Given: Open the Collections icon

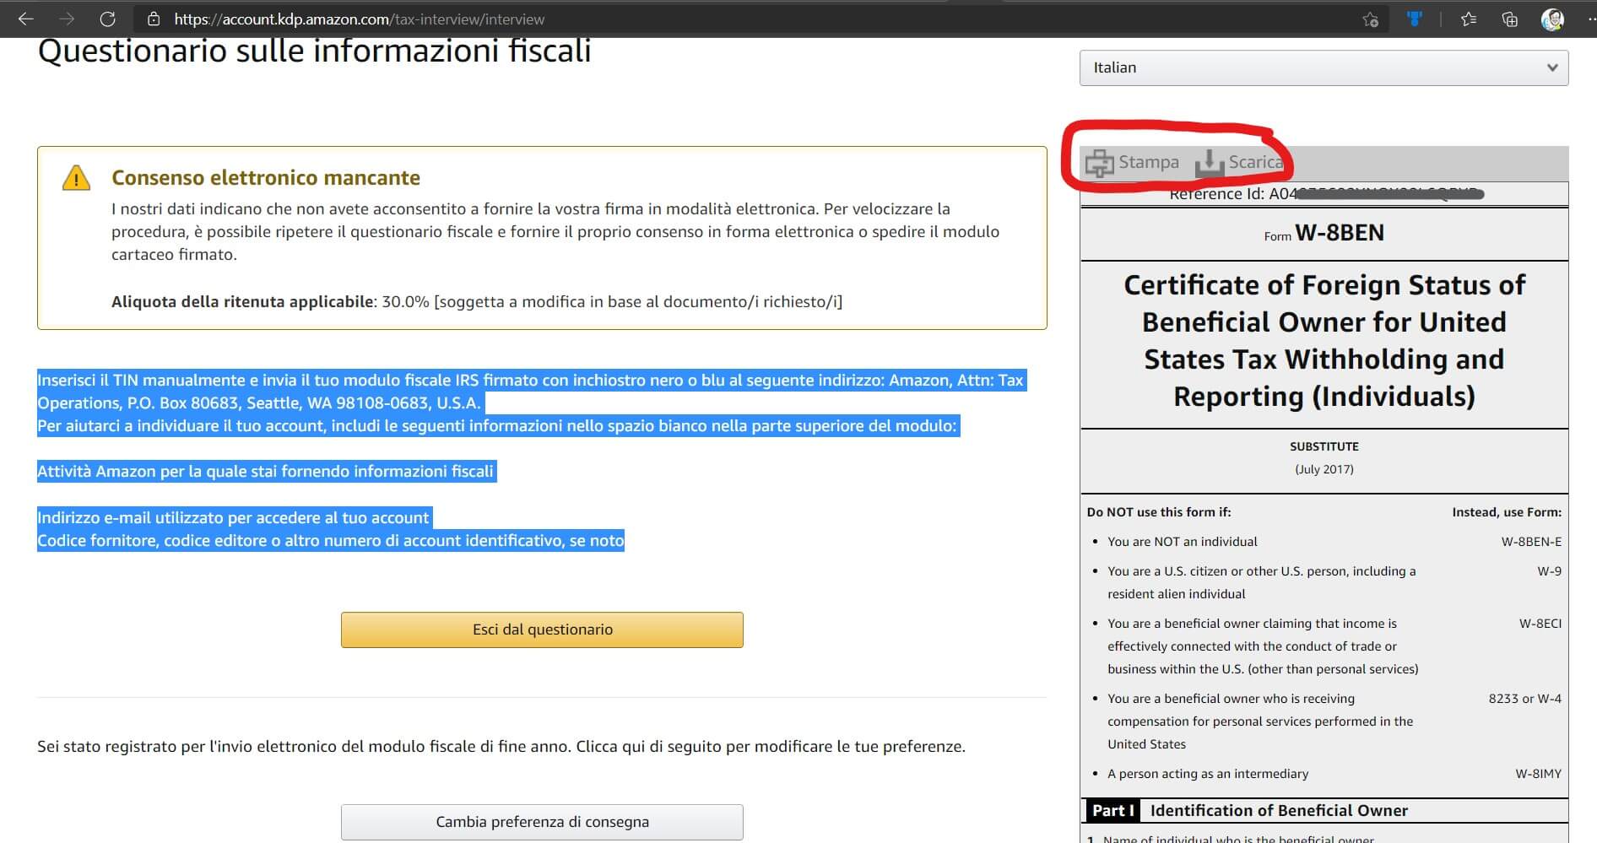Looking at the screenshot, I should 1510,19.
